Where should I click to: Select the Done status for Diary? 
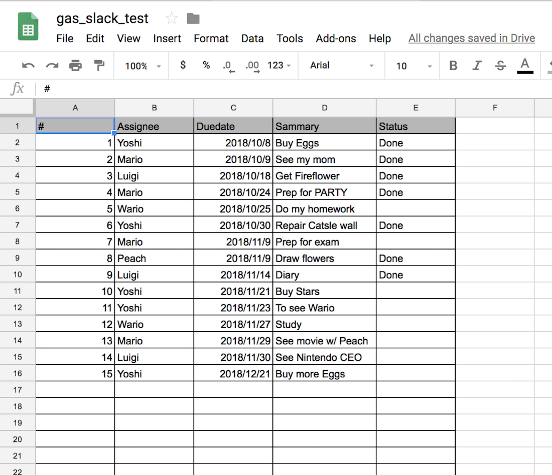pos(416,275)
